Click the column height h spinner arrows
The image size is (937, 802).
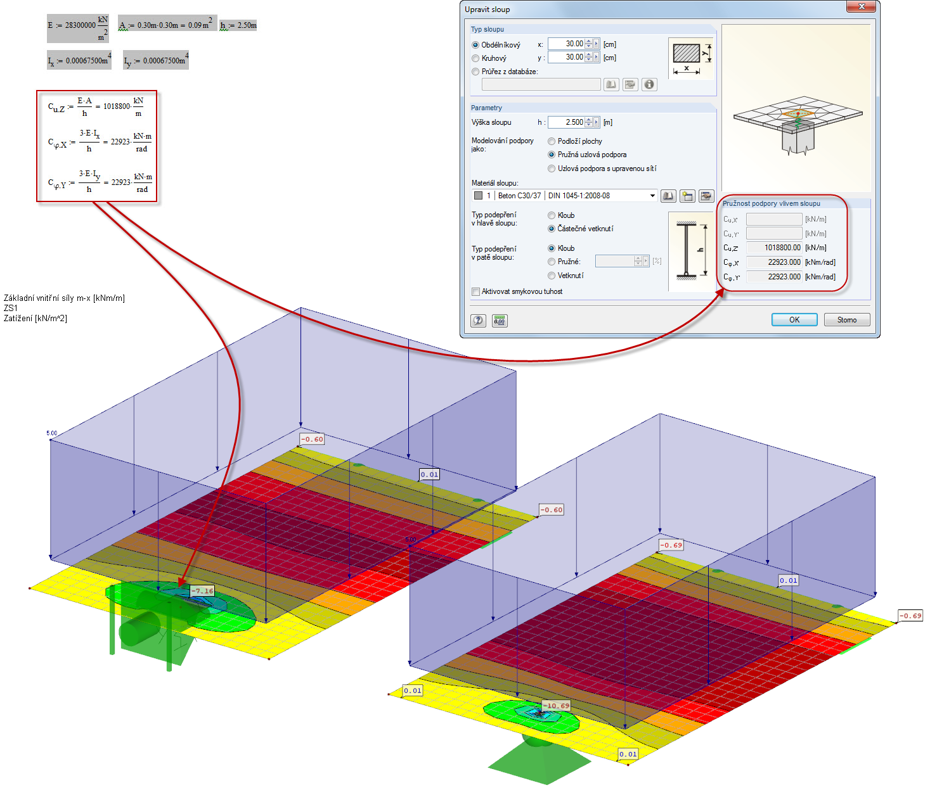589,122
